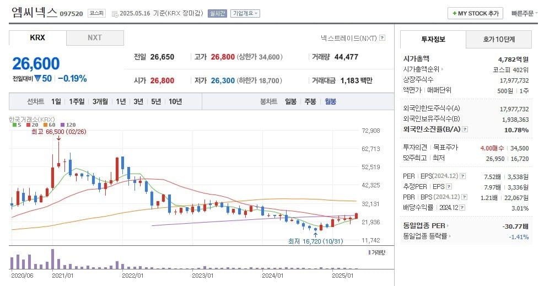
Task: Show the 1일 line chart
Action: 56,101
